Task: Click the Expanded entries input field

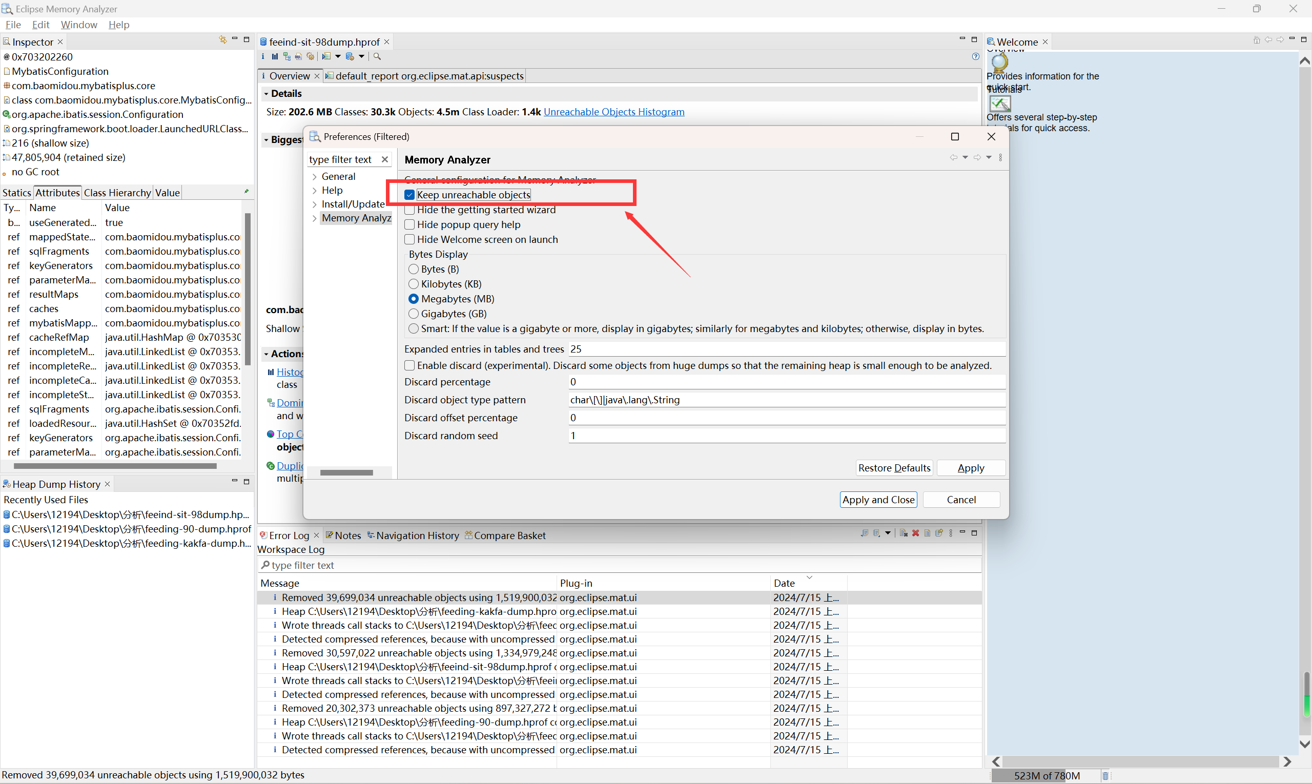Action: pos(786,349)
